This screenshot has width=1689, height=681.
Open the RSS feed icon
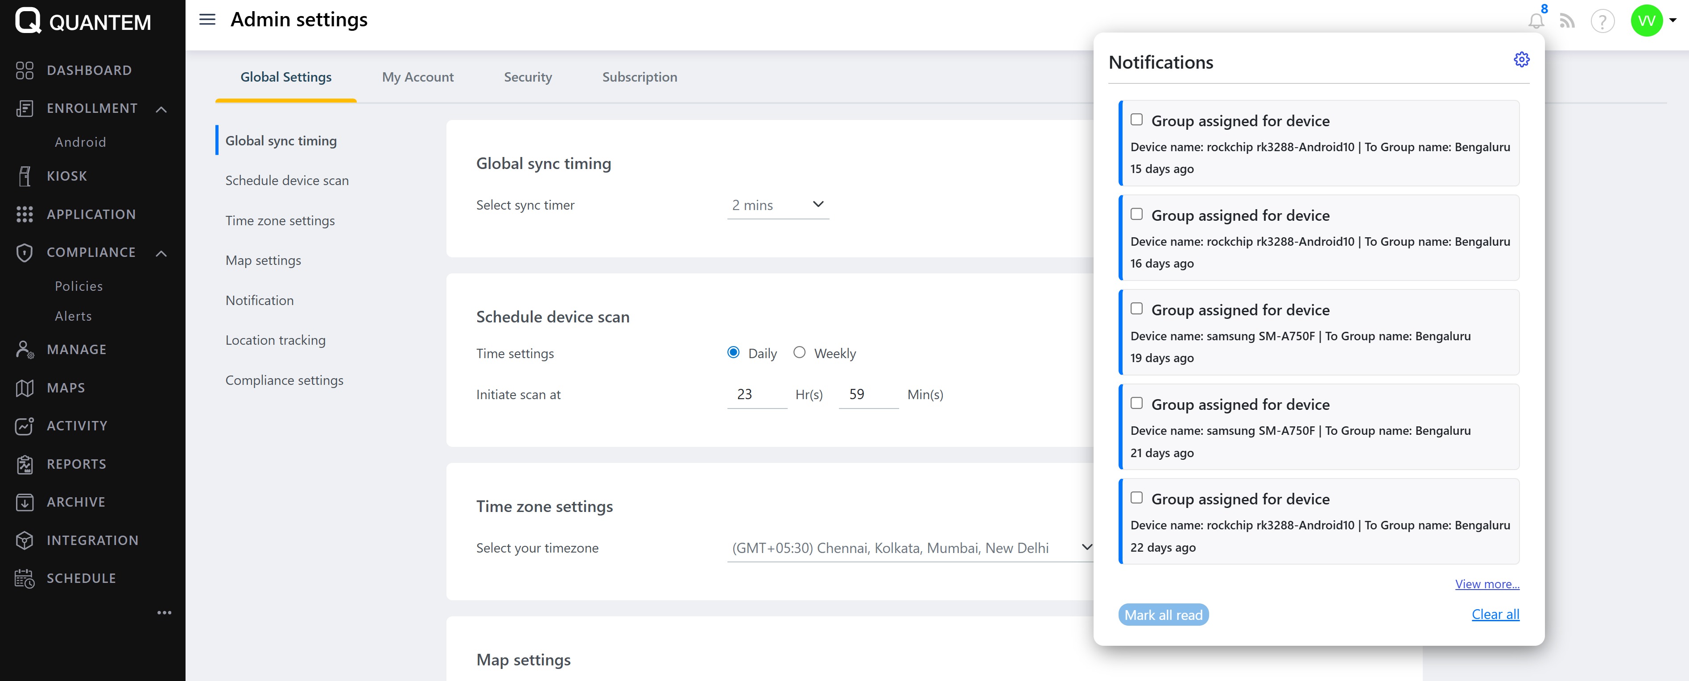1567,21
